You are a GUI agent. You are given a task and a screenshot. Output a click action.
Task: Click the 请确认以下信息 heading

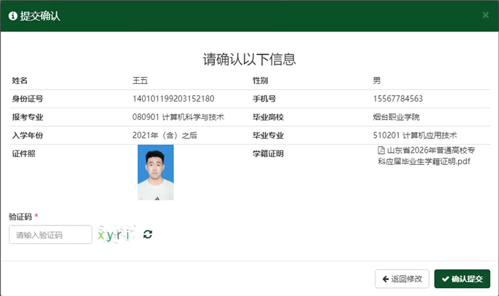[249, 59]
